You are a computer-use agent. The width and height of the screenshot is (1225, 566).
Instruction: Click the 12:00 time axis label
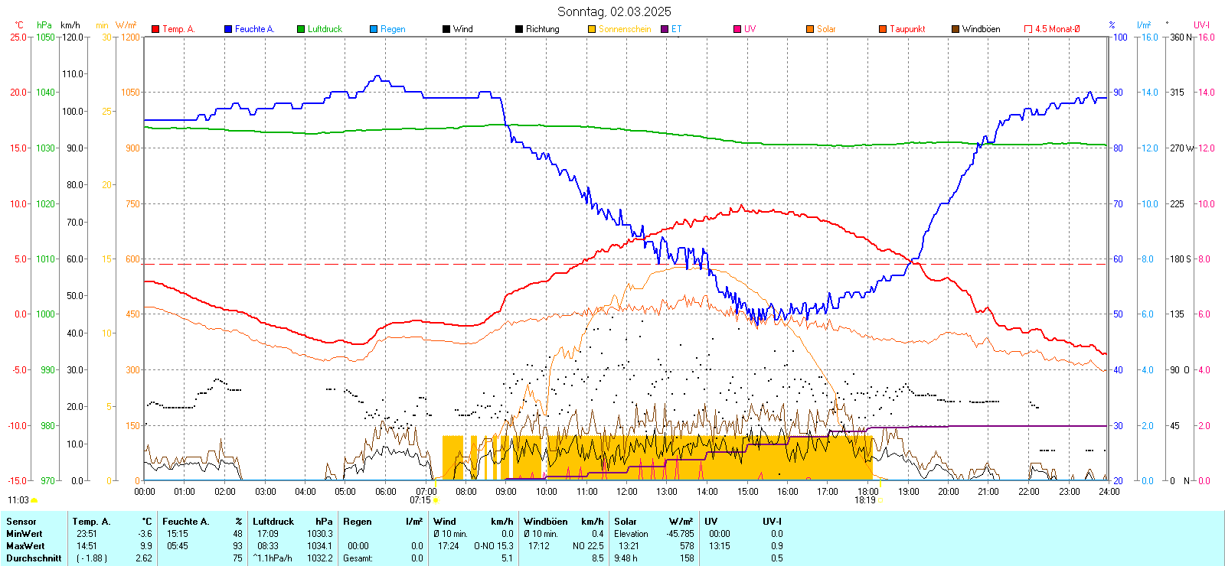[x=627, y=492]
